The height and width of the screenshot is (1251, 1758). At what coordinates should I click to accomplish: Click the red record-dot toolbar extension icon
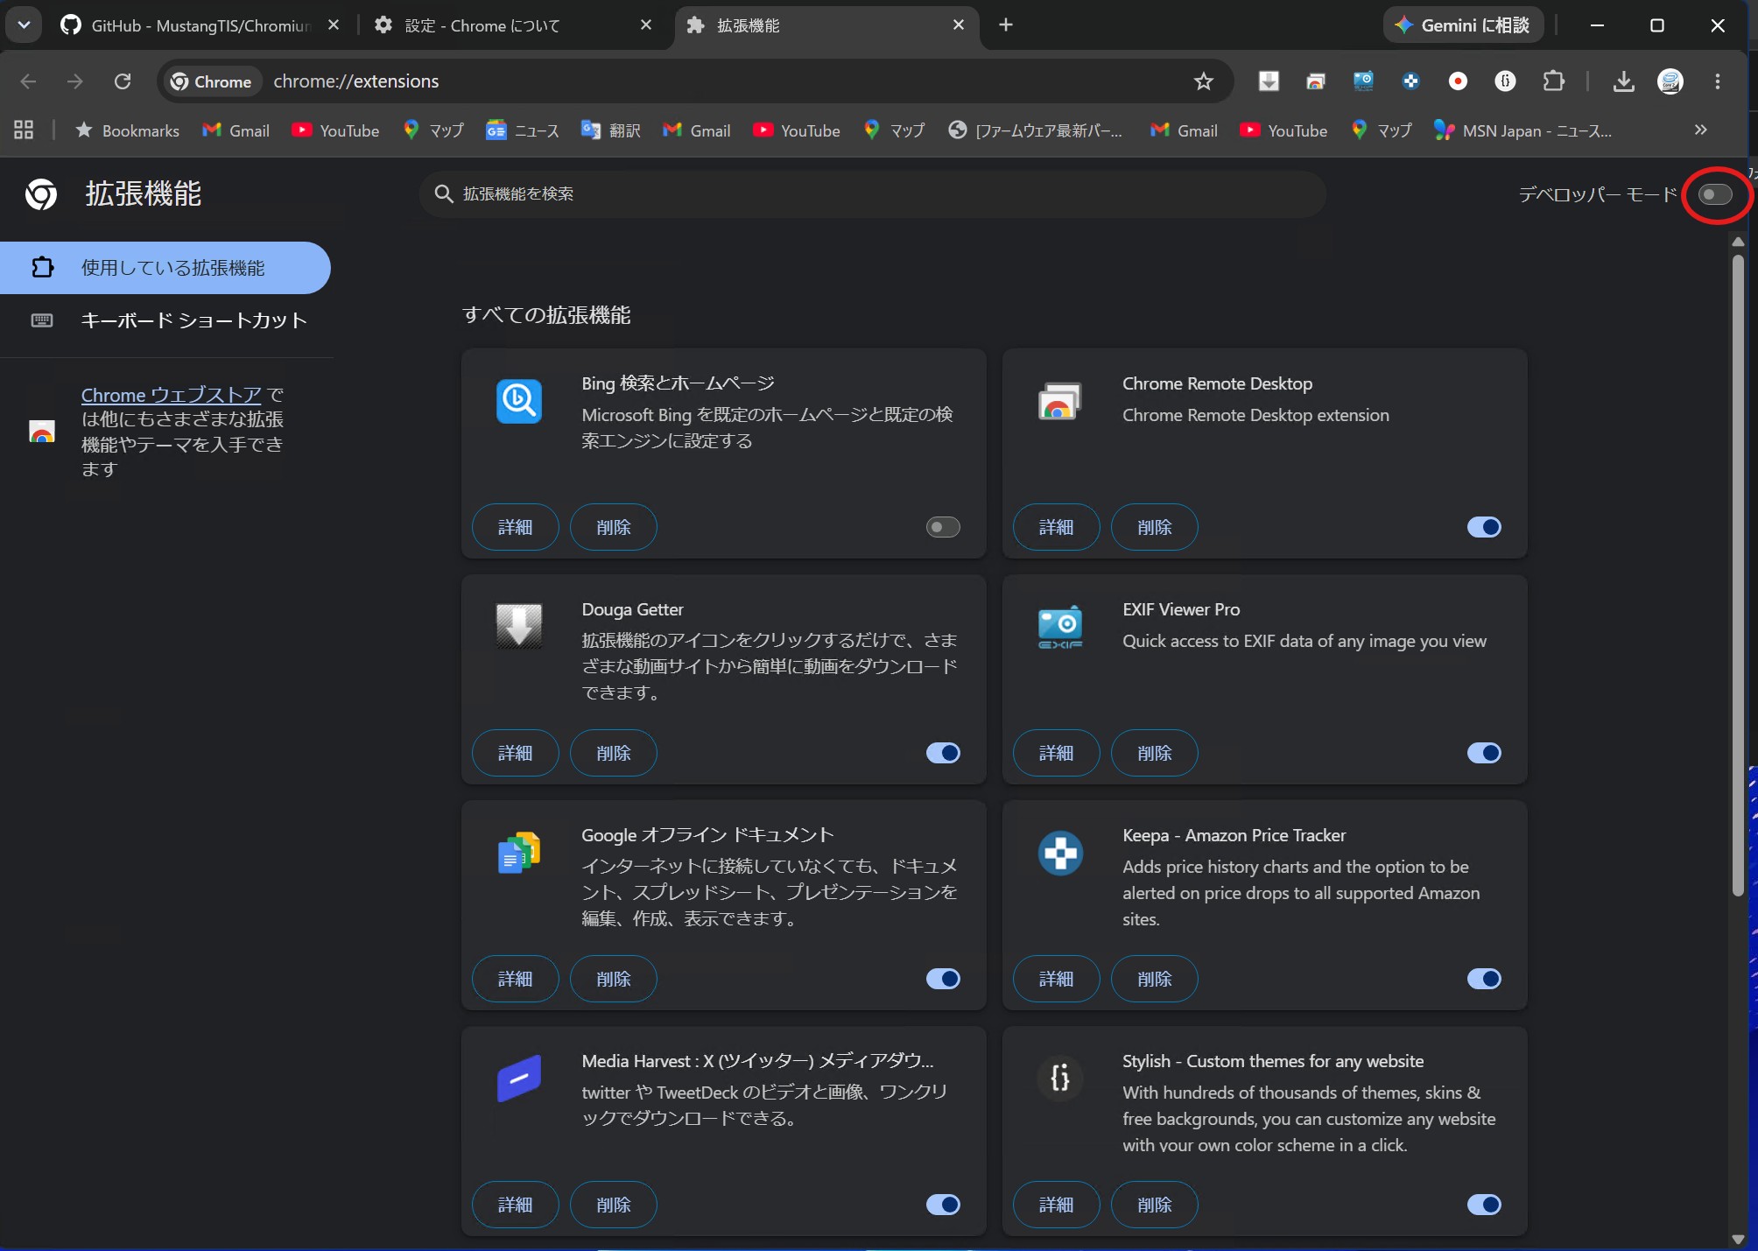pyautogui.click(x=1458, y=81)
